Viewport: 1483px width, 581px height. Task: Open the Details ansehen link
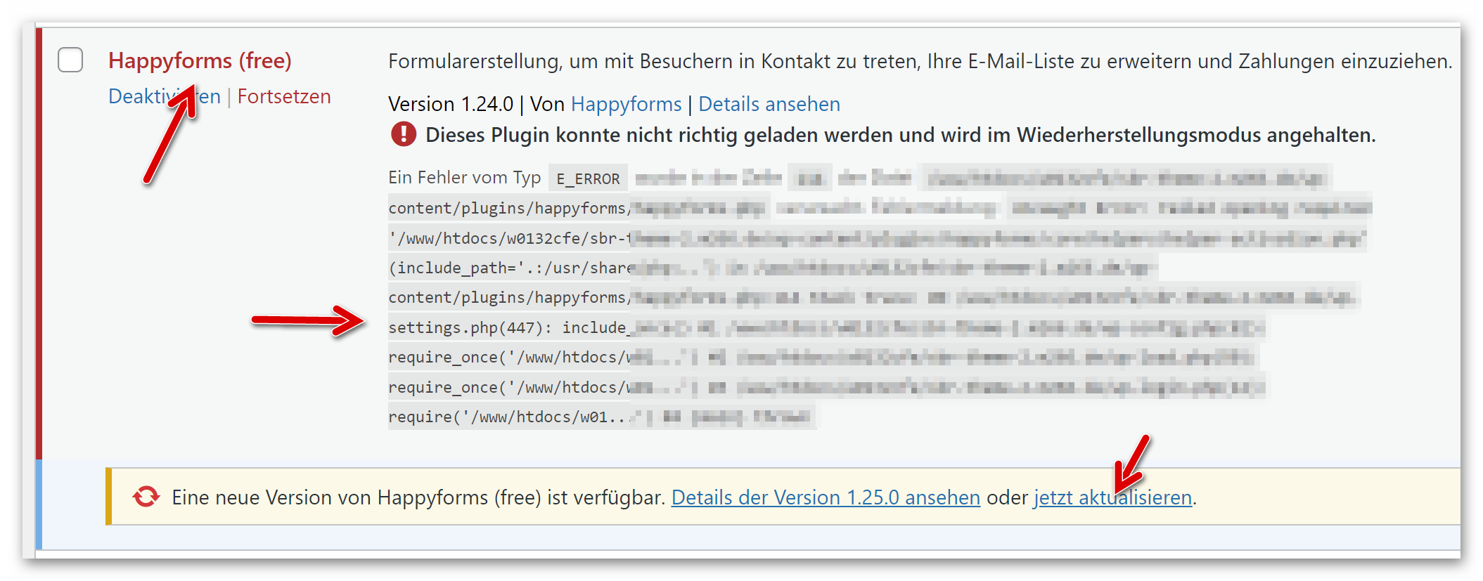click(769, 104)
